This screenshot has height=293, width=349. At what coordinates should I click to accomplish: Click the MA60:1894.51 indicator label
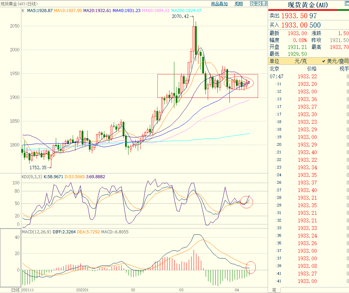pos(156,10)
